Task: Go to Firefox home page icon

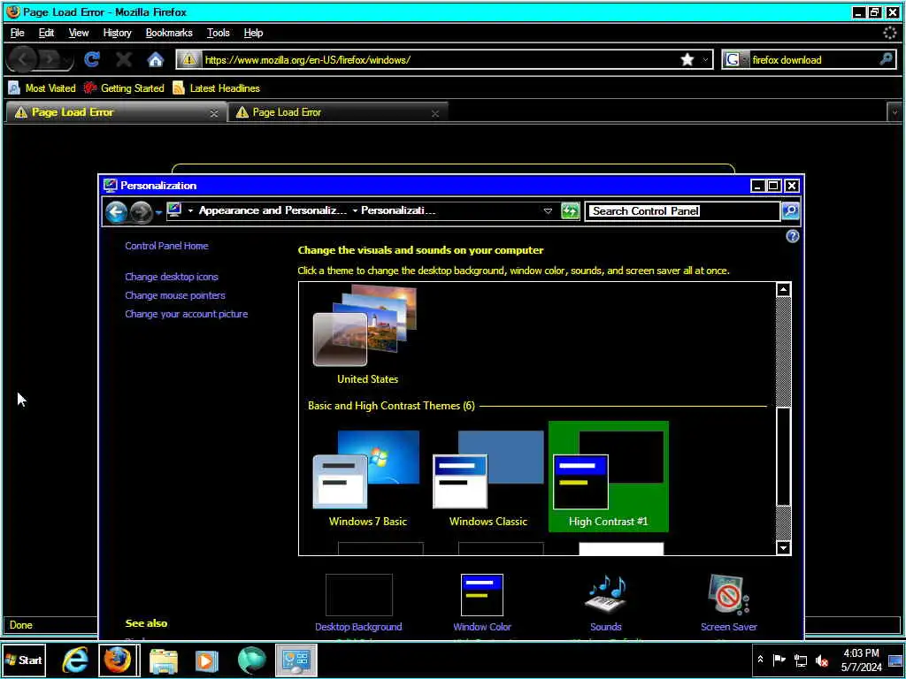Action: click(x=156, y=59)
